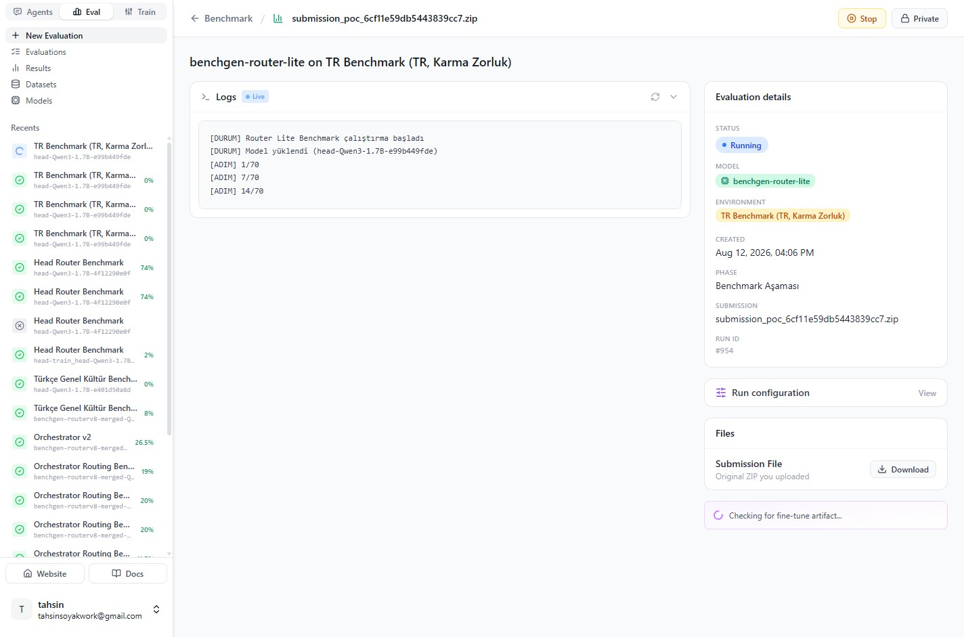Click the terminal prompt icon beside Logs
The height and width of the screenshot is (637, 964).
point(206,97)
